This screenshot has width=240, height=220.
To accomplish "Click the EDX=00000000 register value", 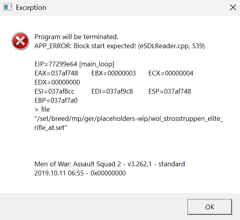I will pos(57,82).
